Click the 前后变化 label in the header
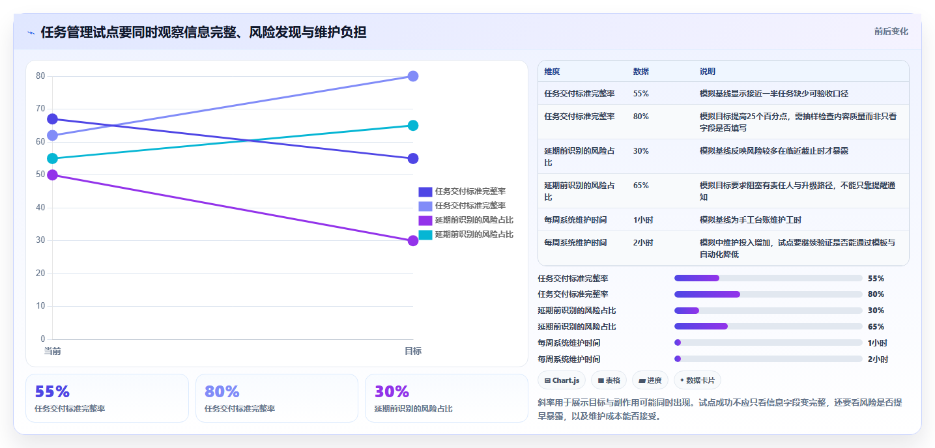 pos(891,31)
